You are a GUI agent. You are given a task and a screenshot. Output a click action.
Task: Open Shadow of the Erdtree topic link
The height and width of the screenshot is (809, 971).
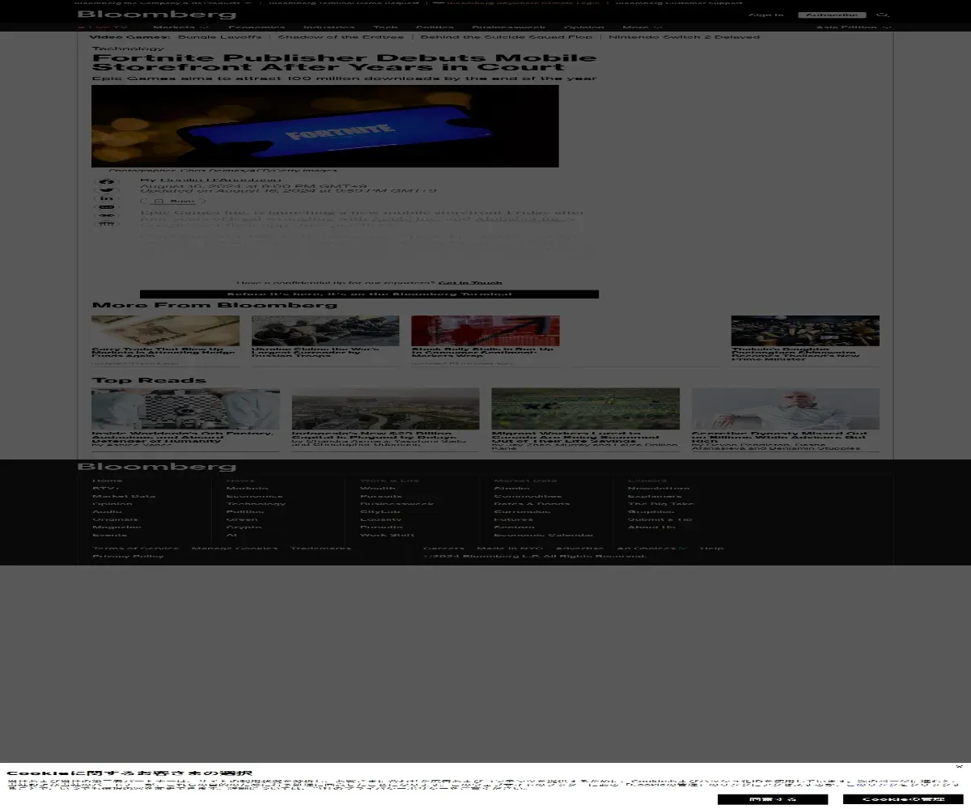pos(341,37)
